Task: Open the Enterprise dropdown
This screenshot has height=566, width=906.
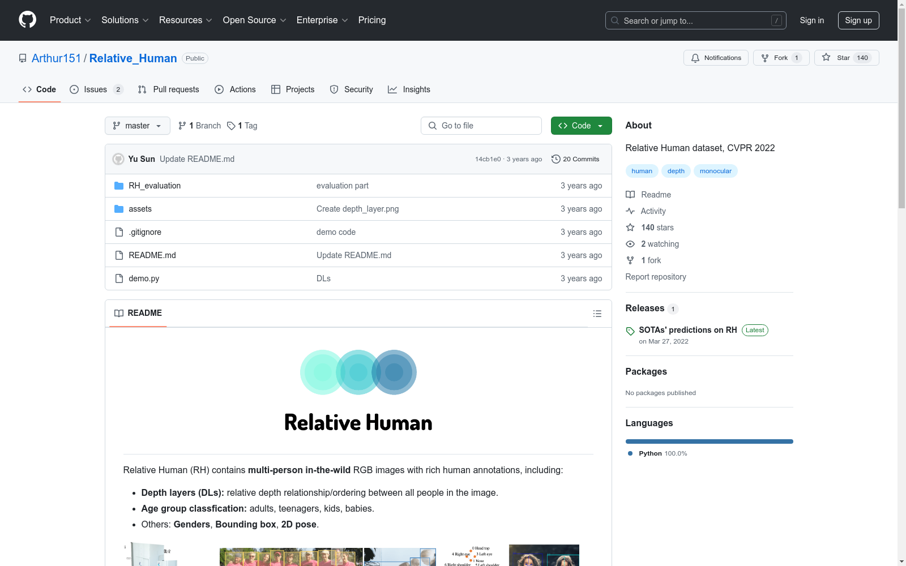Action: 322,20
